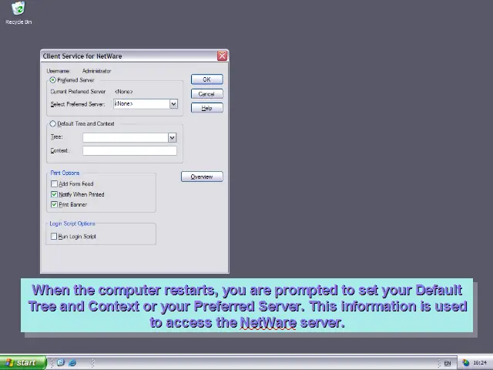The height and width of the screenshot is (370, 493).
Task: Enable Run Login Script checkbox
Action: pos(54,237)
